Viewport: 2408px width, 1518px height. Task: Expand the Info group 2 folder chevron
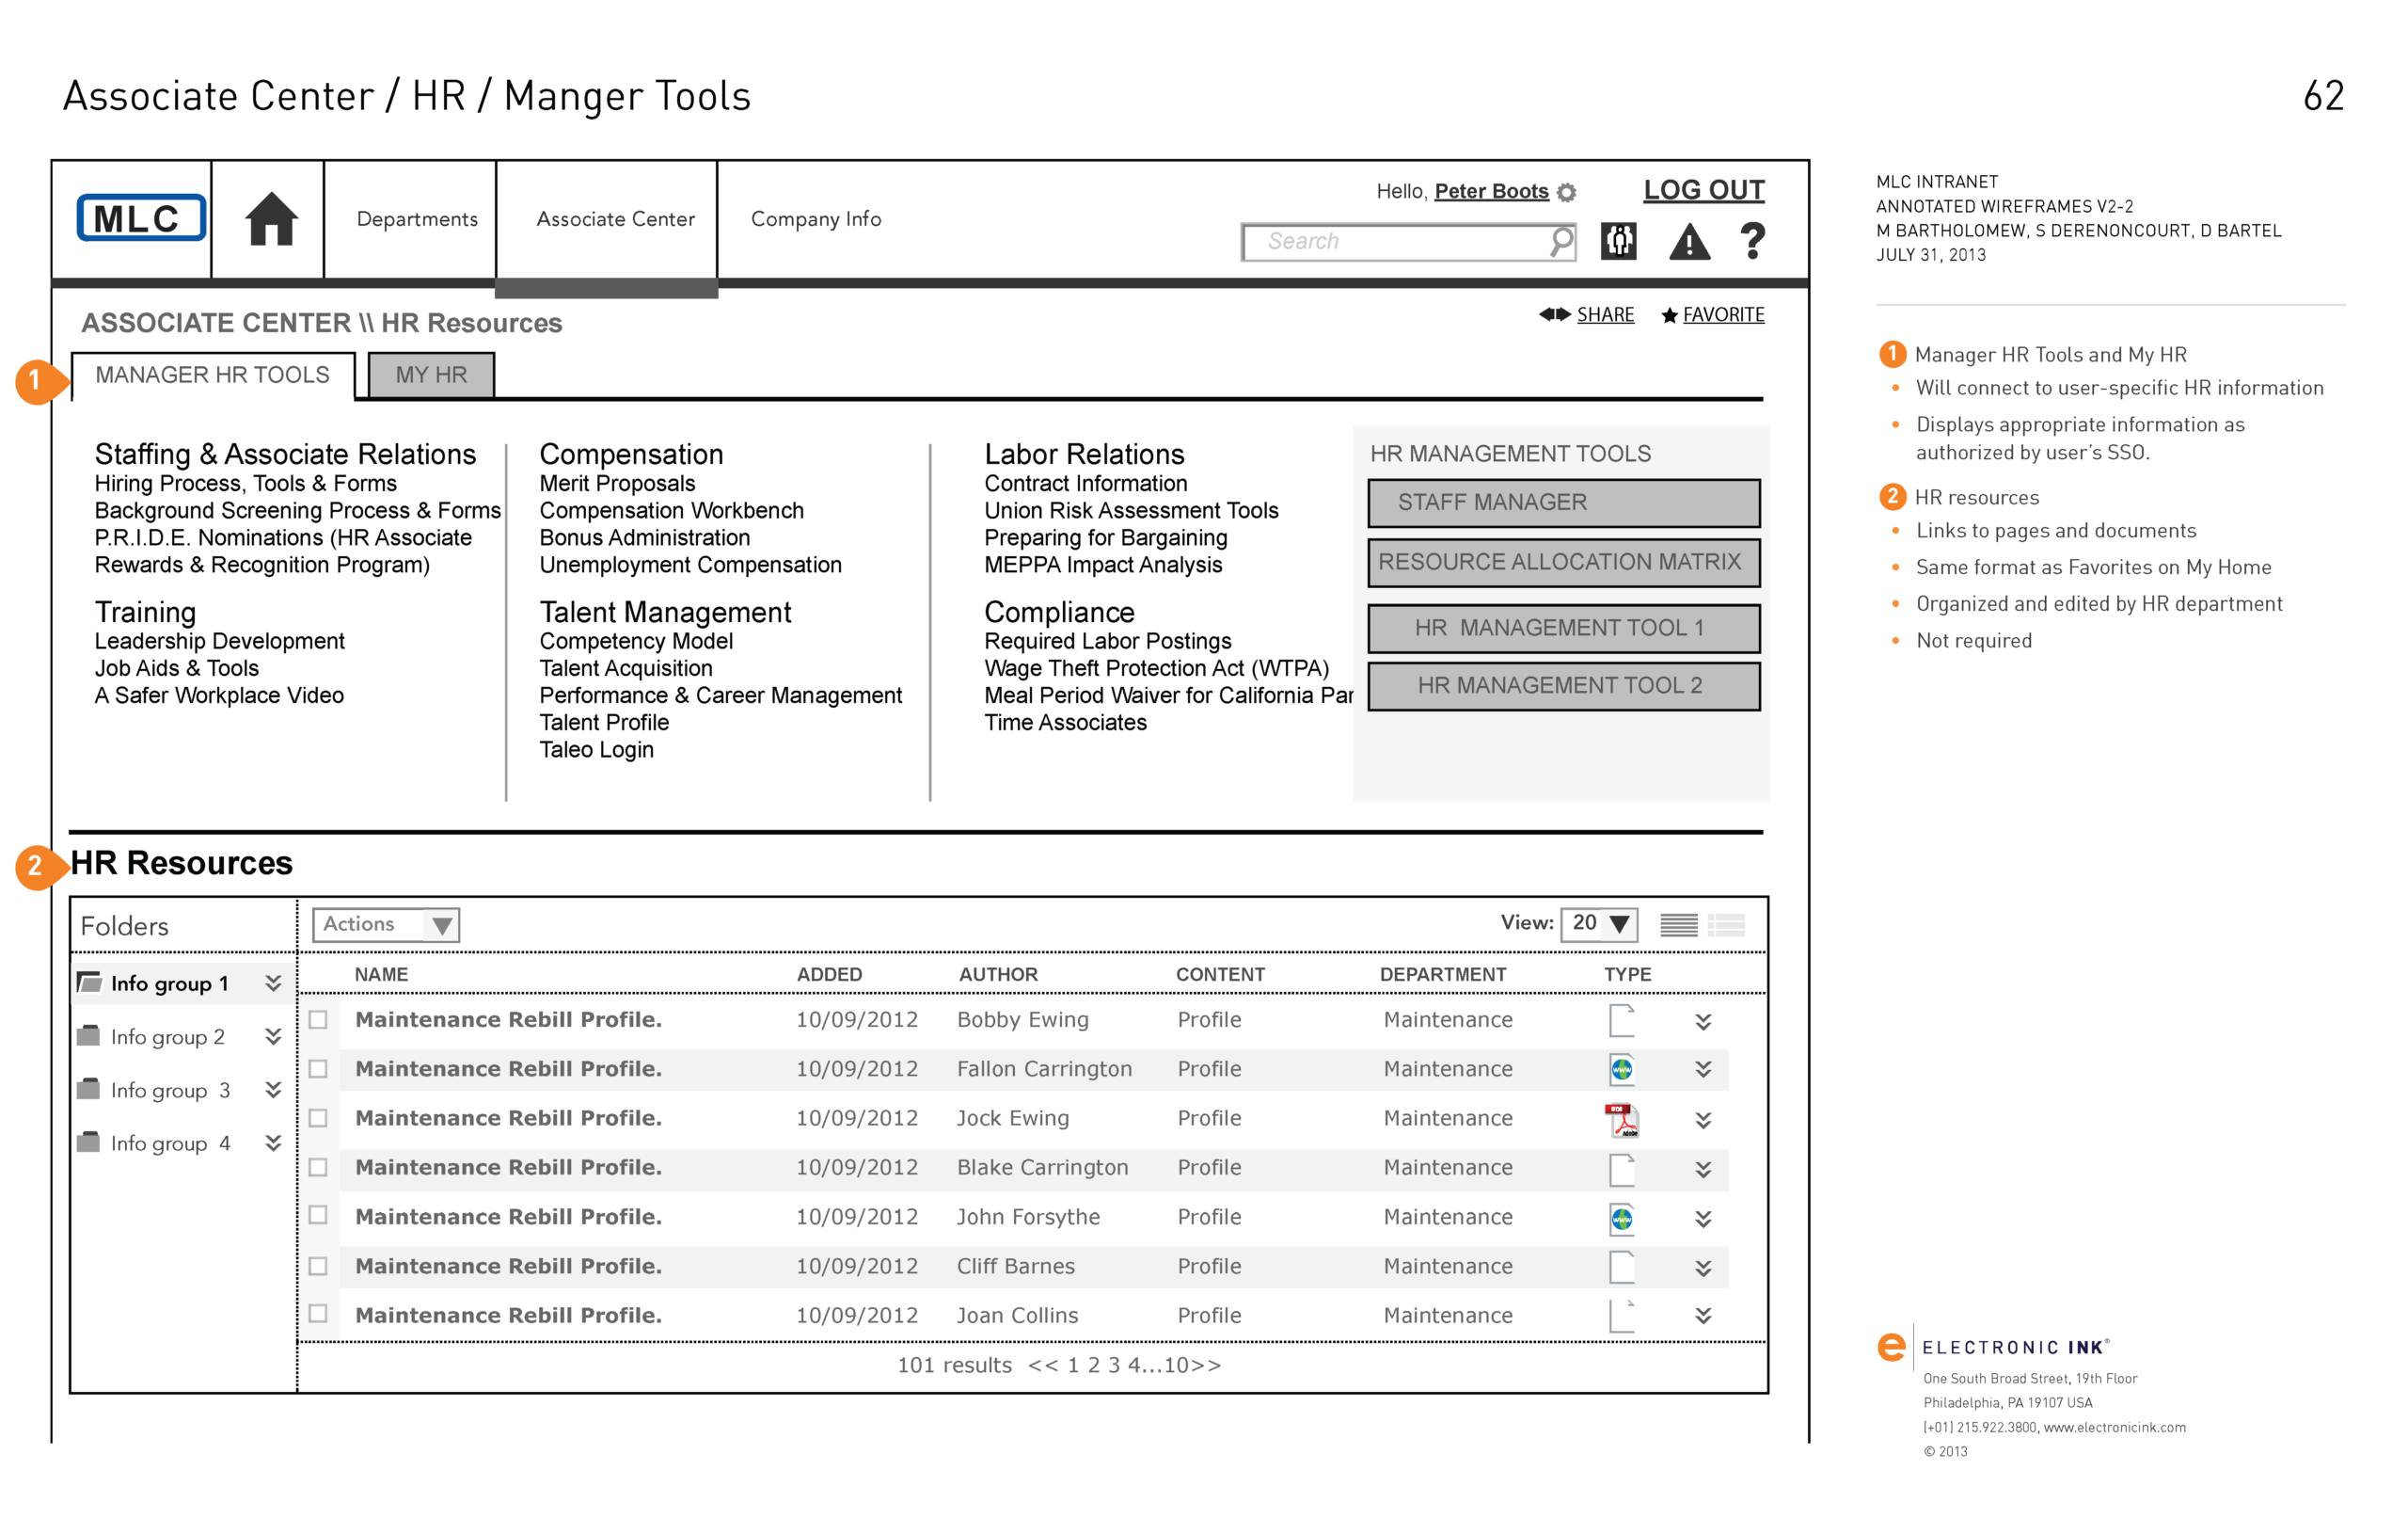[272, 1037]
